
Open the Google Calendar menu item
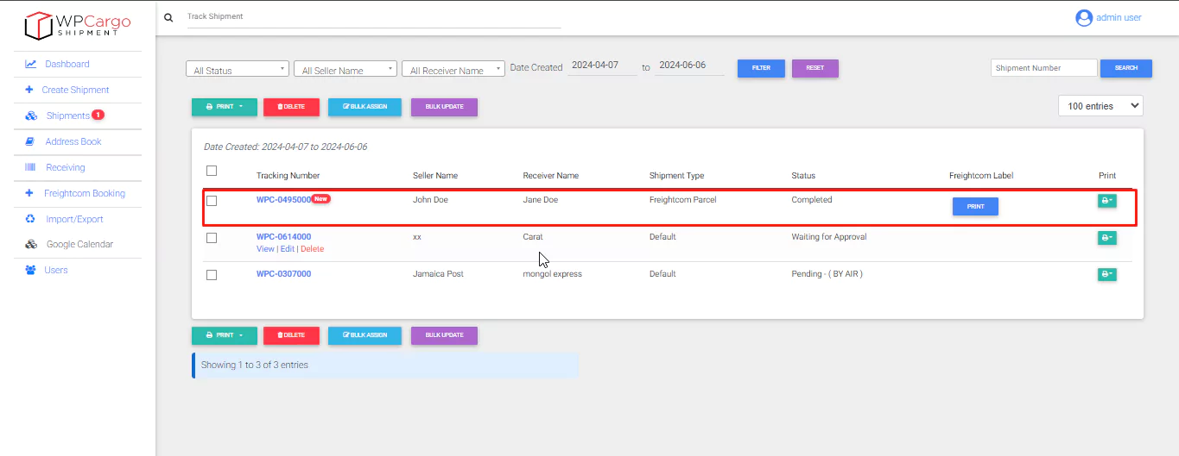(x=78, y=244)
